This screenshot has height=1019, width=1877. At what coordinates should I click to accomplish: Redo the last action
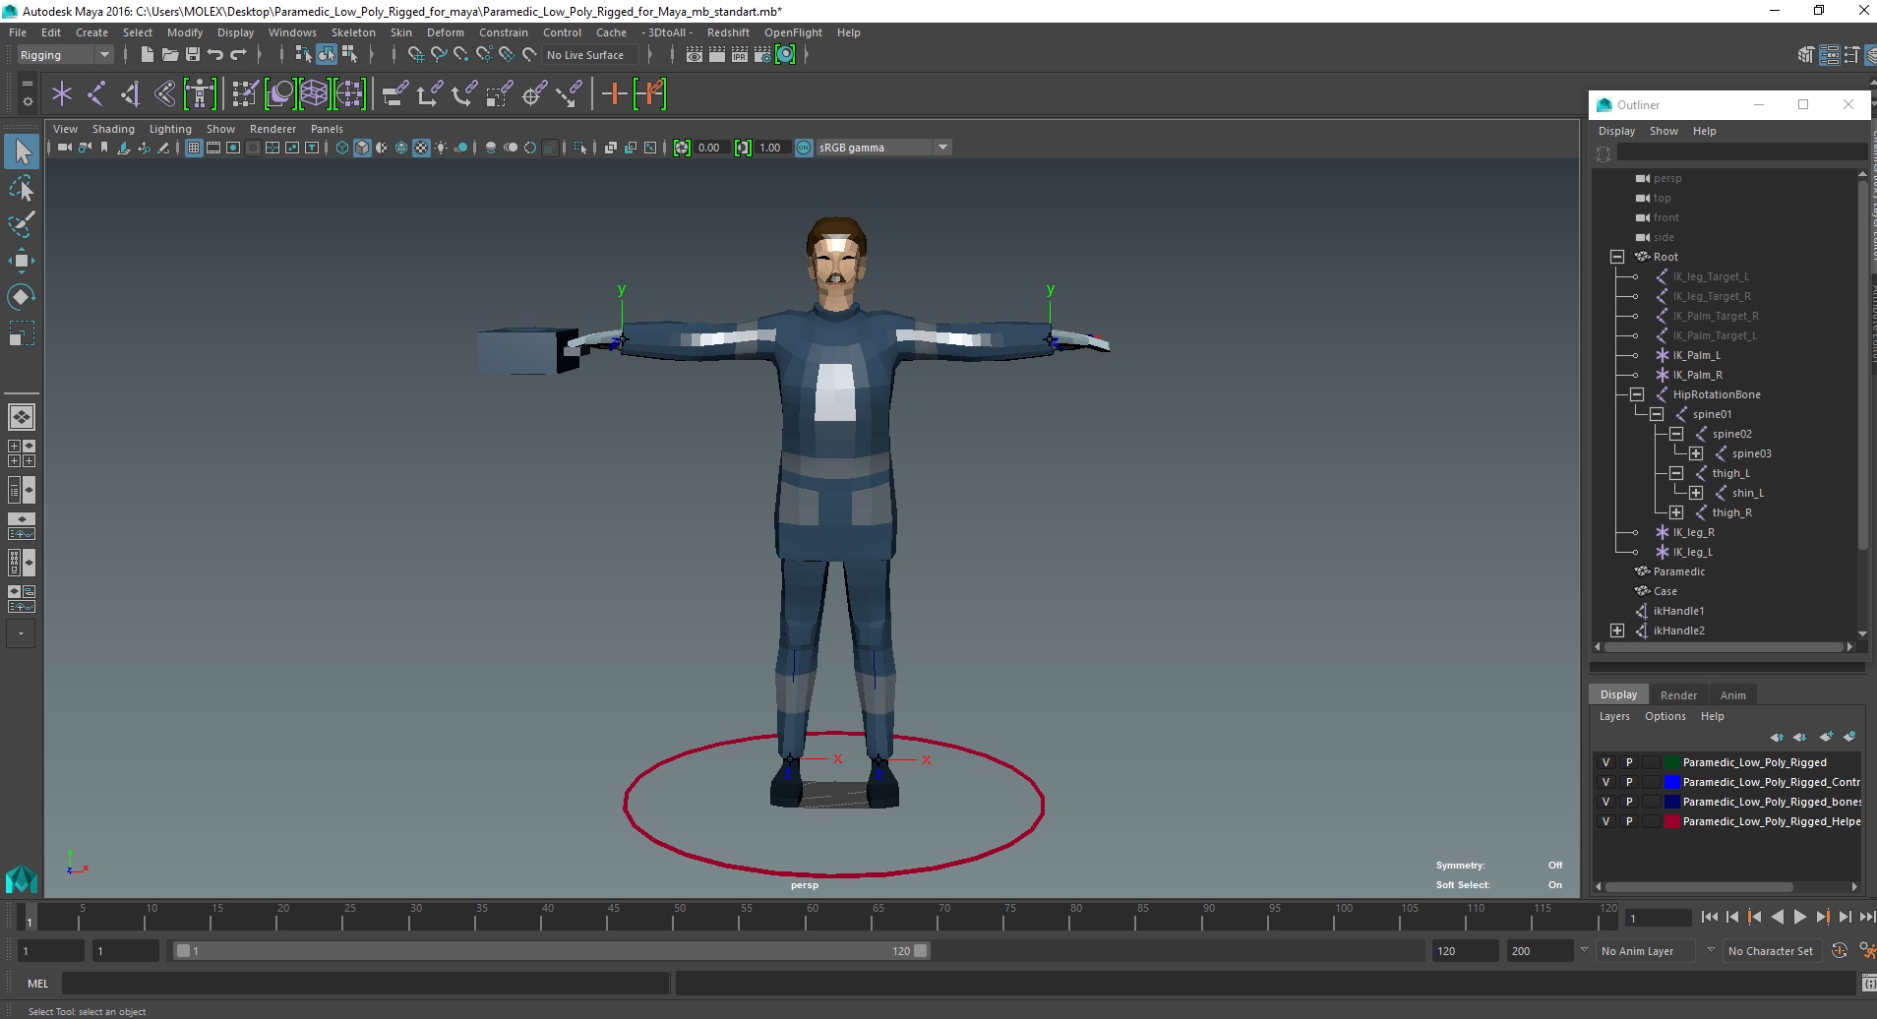[x=238, y=55]
